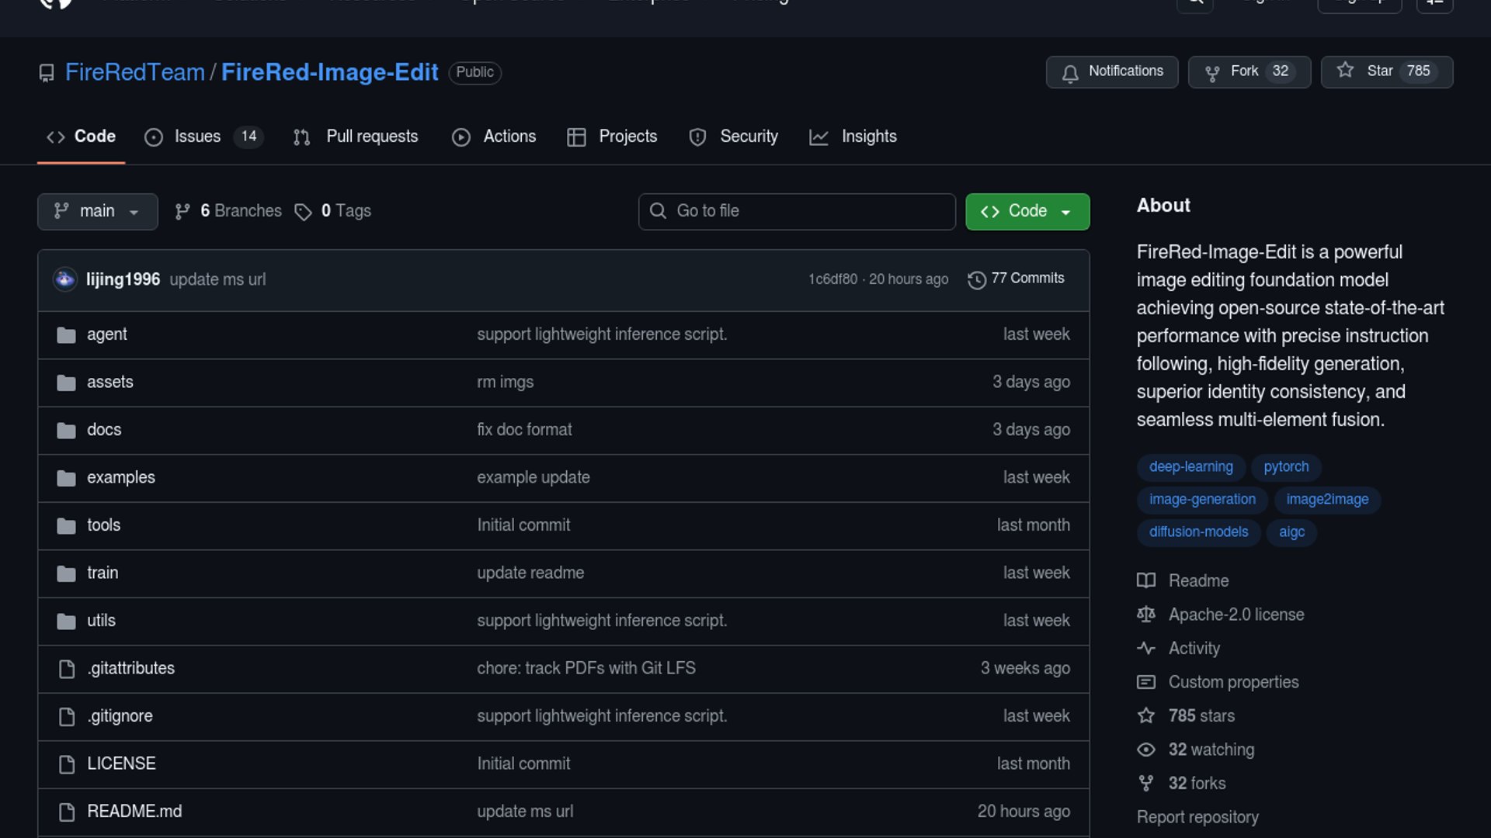This screenshot has width=1491, height=838.
Task: Expand the green Code dropdown button
Action: pos(1027,211)
